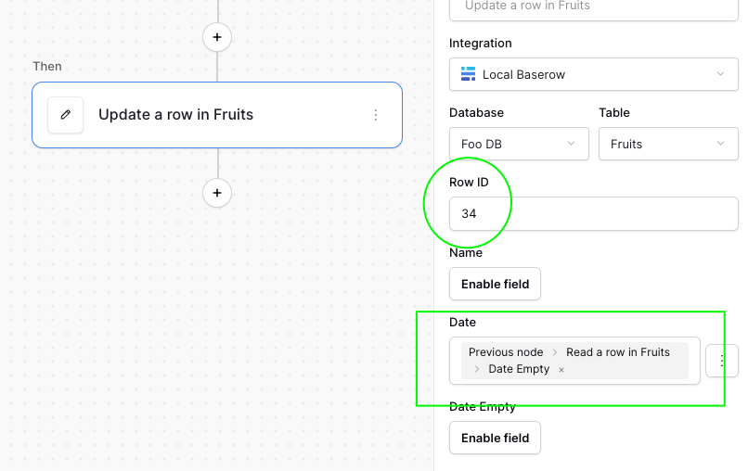Click the plus button below the Update node

click(x=217, y=193)
